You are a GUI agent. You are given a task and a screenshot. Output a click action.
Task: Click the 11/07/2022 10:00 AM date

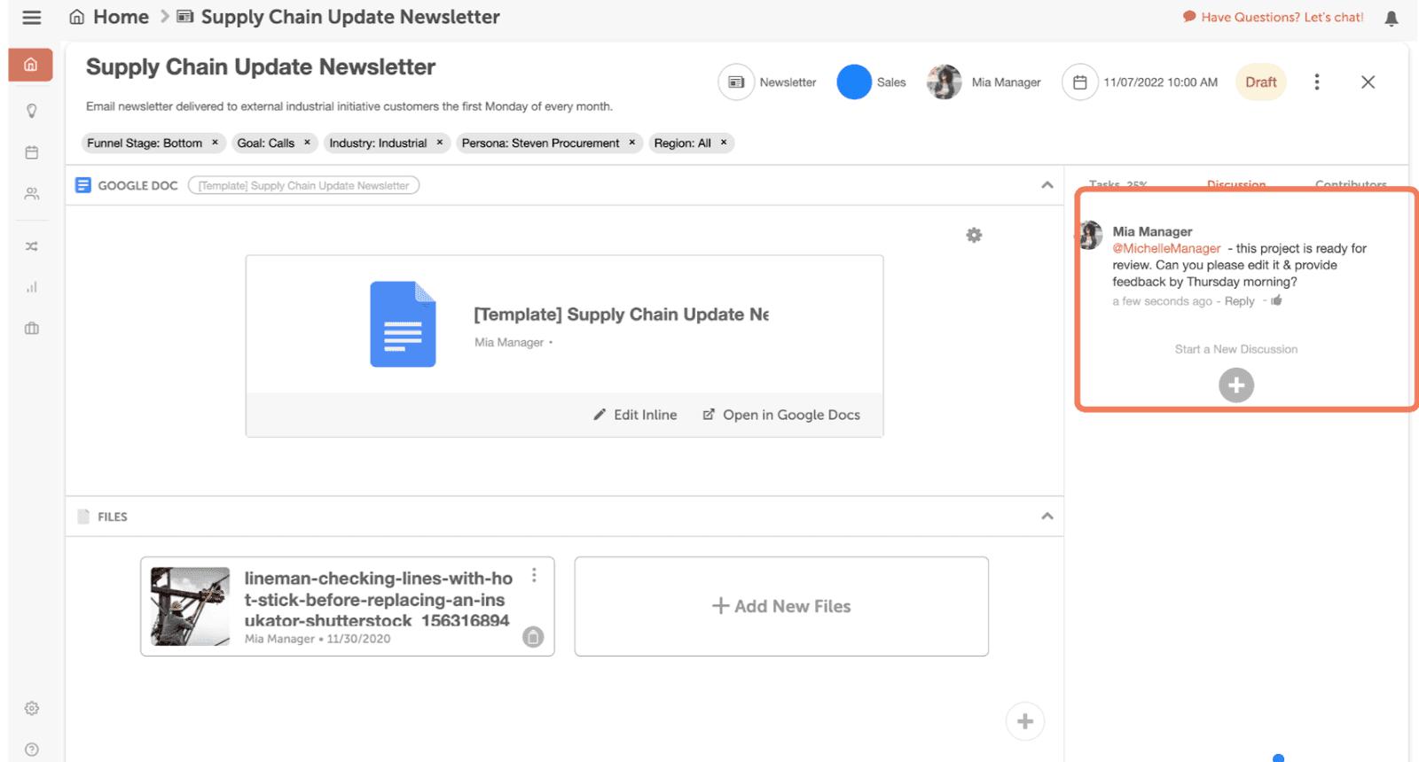(1160, 82)
